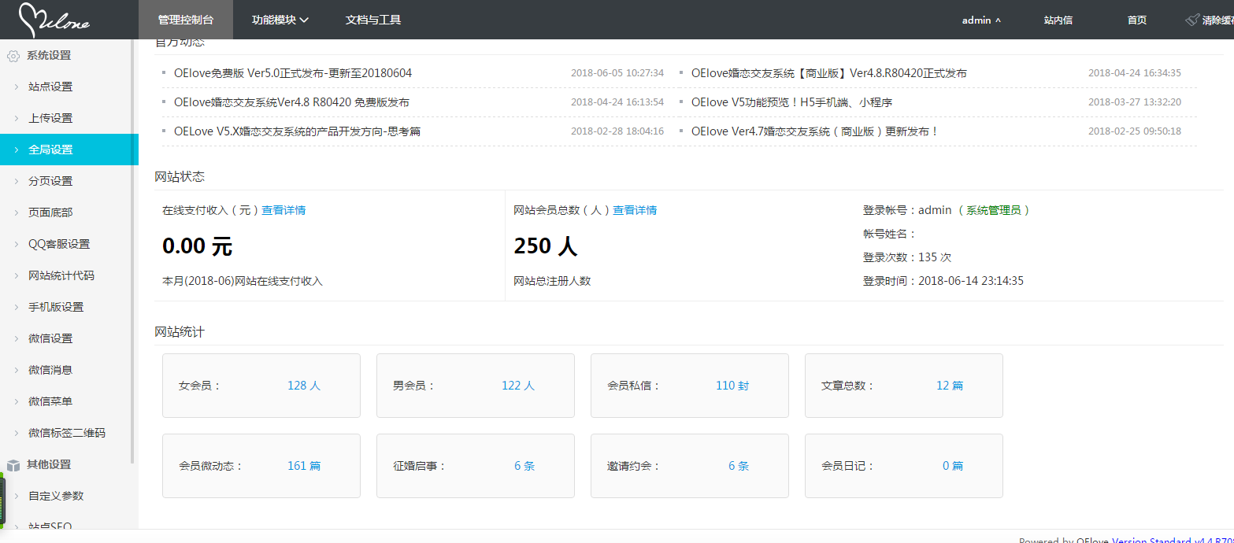Select 全局设置 in the sidebar
Viewport: 1234px width, 543px height.
click(x=50, y=150)
